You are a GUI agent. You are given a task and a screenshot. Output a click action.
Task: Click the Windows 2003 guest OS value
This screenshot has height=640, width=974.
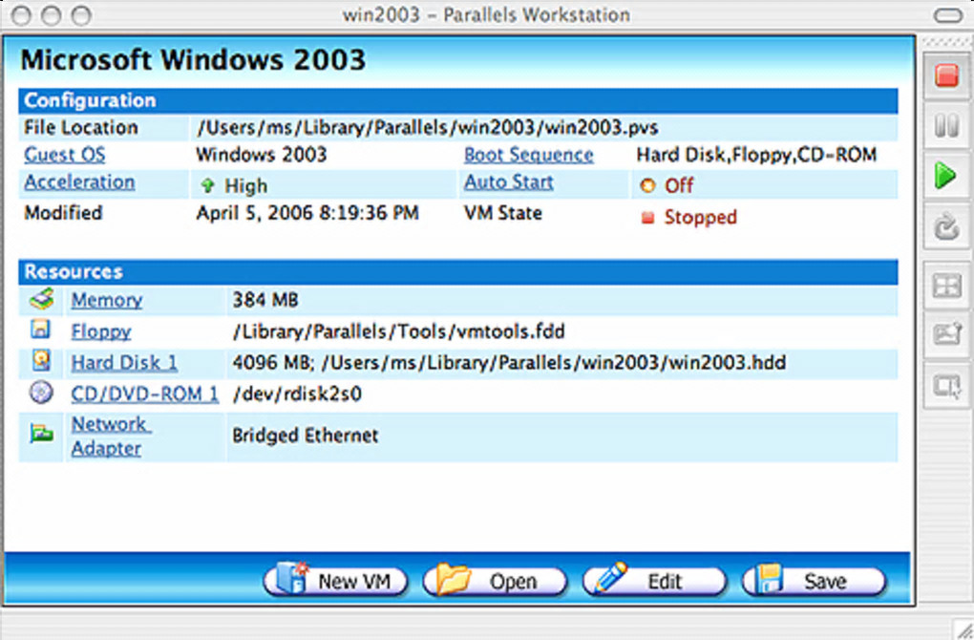(x=262, y=155)
